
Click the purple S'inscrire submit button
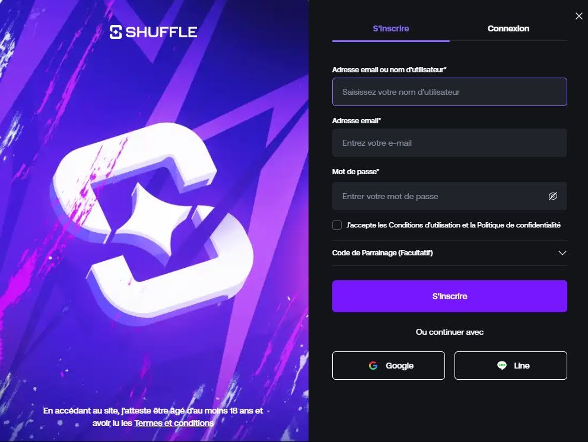pos(450,296)
